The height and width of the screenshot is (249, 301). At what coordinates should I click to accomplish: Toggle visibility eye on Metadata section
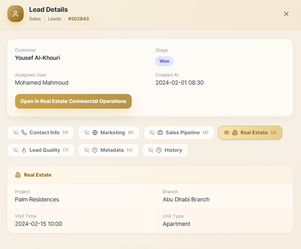87,150
